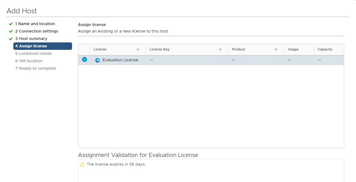
Task: Select the Evaluation License radio button
Action: (84, 59)
